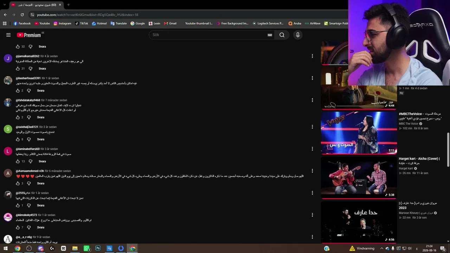The height and width of the screenshot is (253, 450).
Task: Reload the YouTube page
Action: coord(22,15)
